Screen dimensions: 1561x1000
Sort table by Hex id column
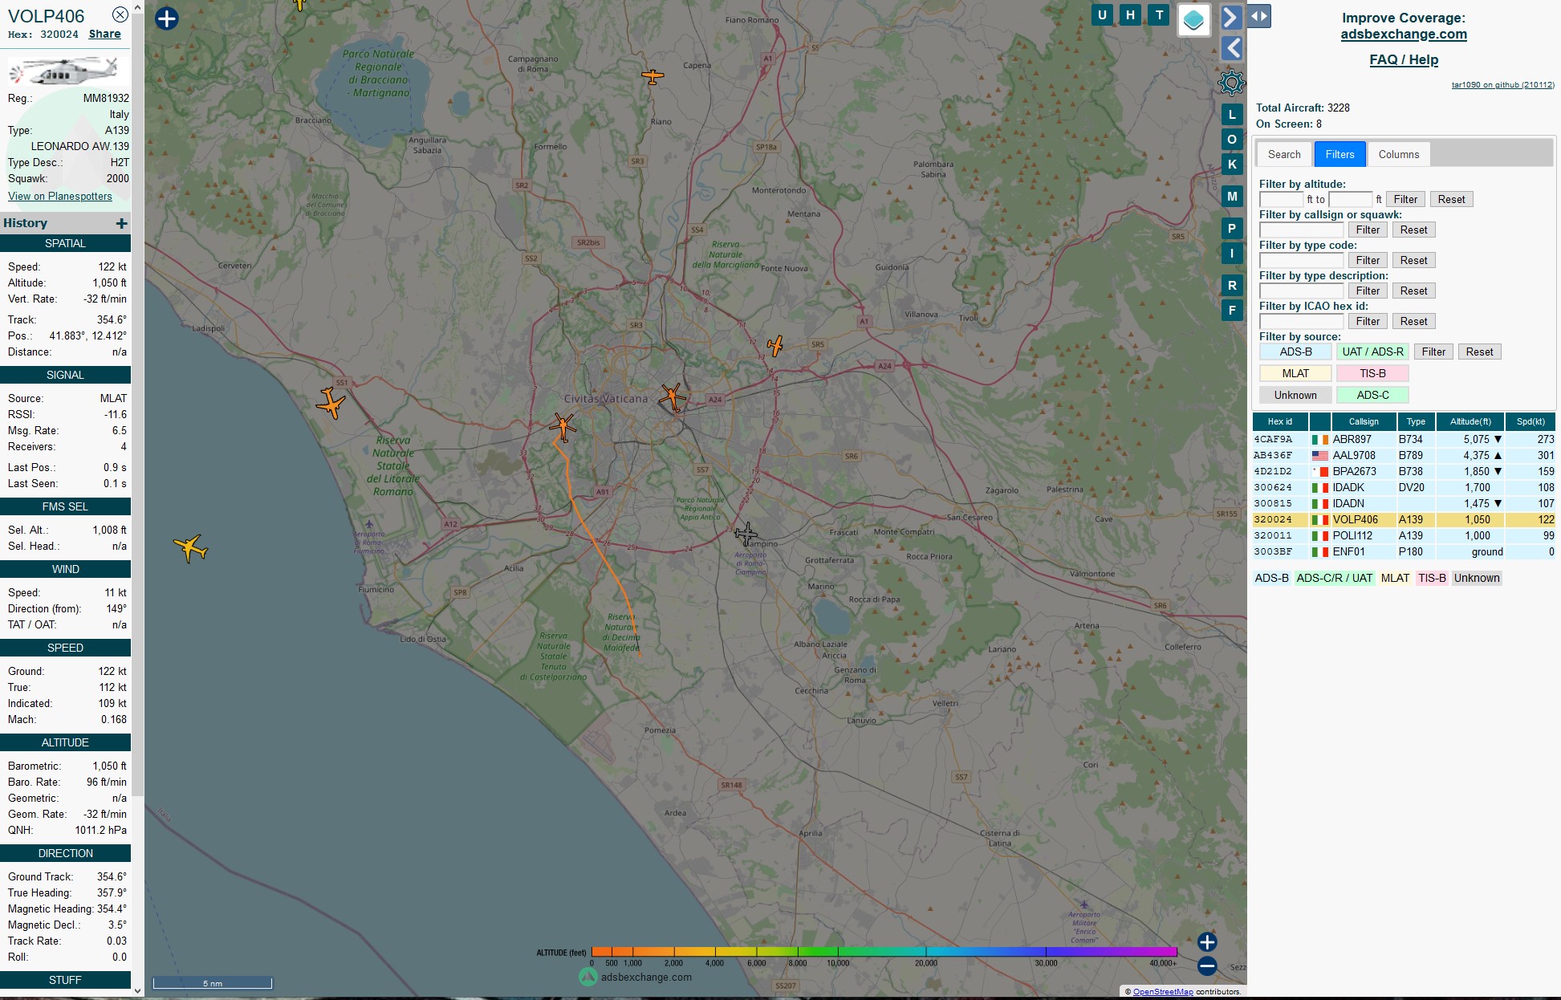click(1280, 421)
